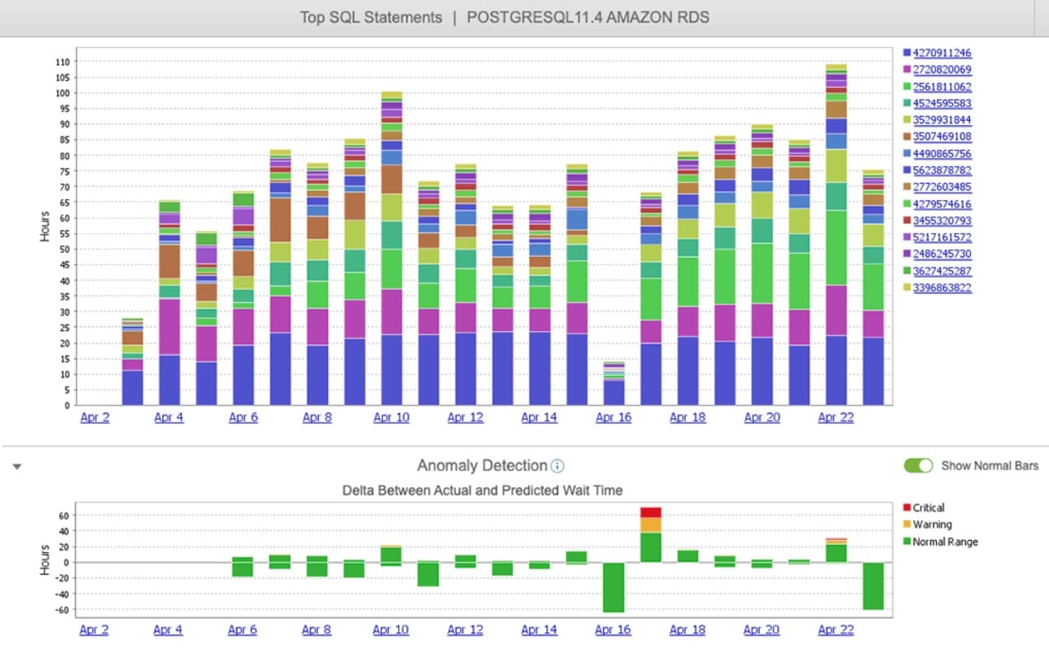Image resolution: width=1049 pixels, height=652 pixels.
Task: Select the red Critical anomaly bar near Apr 17
Action: [651, 512]
